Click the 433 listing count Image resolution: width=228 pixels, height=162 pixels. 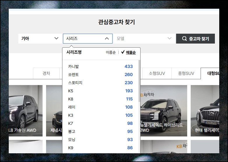point(129,66)
